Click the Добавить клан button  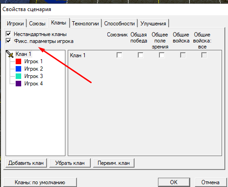point(26,163)
